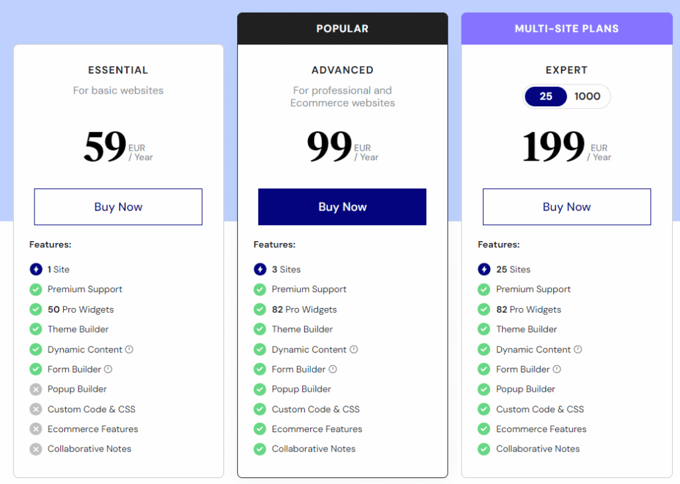680x484 pixels.
Task: Click Dynamic Content info icon in Advanced plan
Action: (354, 349)
